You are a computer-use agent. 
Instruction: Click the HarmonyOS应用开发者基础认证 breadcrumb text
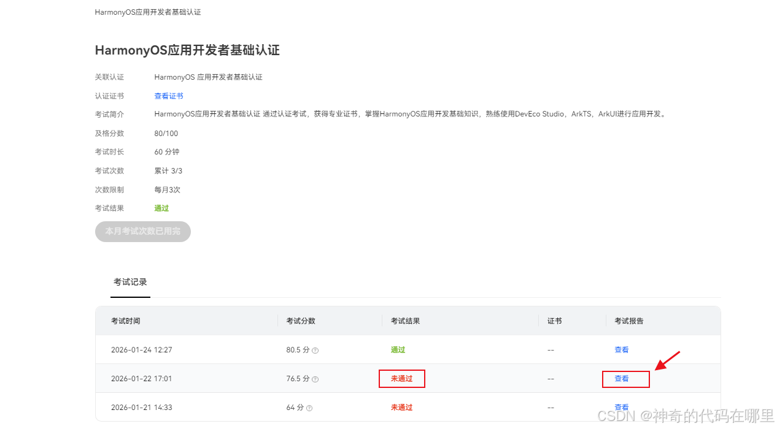point(148,12)
